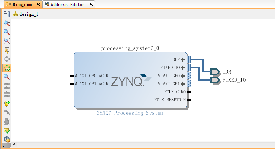Expand the M_AXI_GP0 interface plus sign
275x149 pixels.
pos(183,76)
